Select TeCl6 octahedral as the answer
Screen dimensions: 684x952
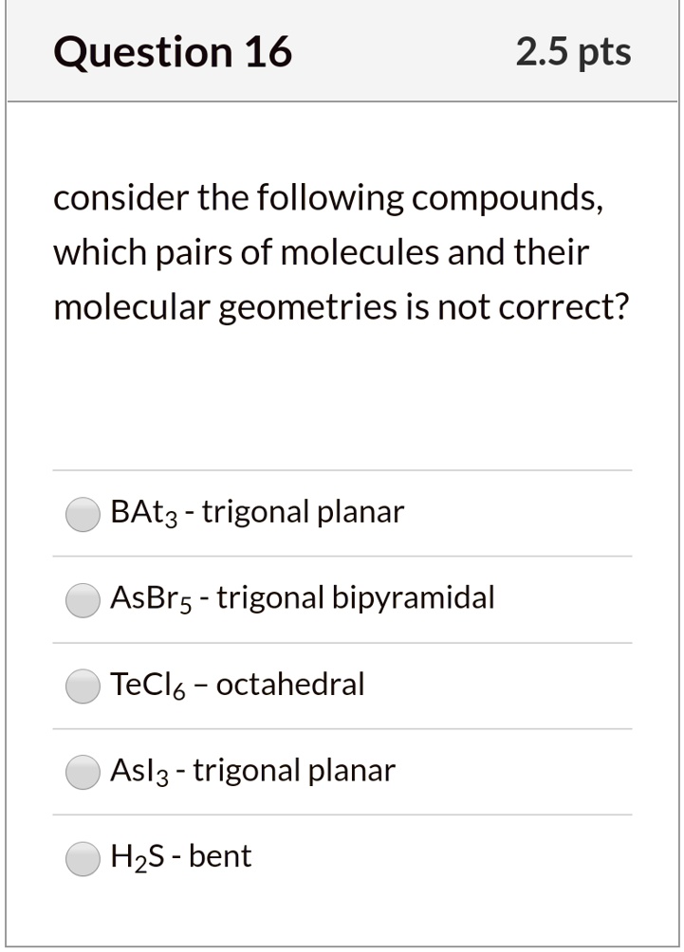click(x=82, y=685)
